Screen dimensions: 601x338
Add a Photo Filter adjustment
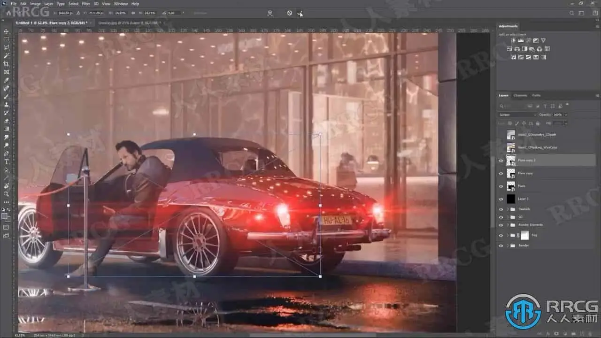click(532, 49)
